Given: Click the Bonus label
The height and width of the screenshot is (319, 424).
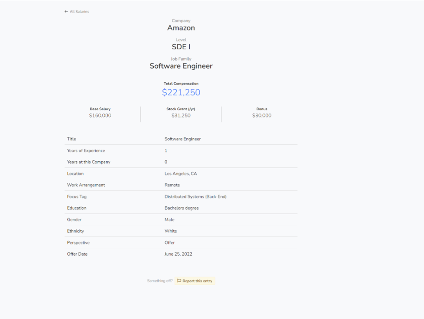Looking at the screenshot, I should pos(262,109).
